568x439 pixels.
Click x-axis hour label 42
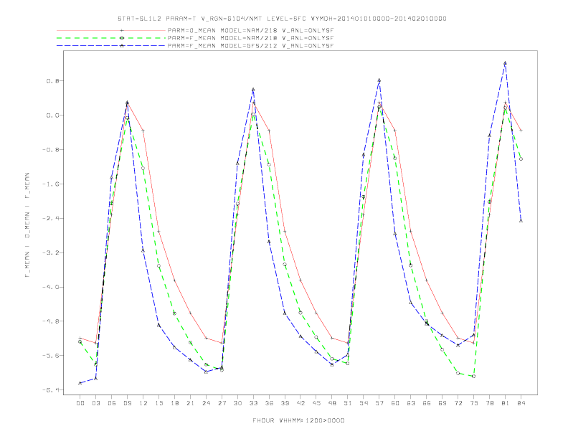[300, 403]
